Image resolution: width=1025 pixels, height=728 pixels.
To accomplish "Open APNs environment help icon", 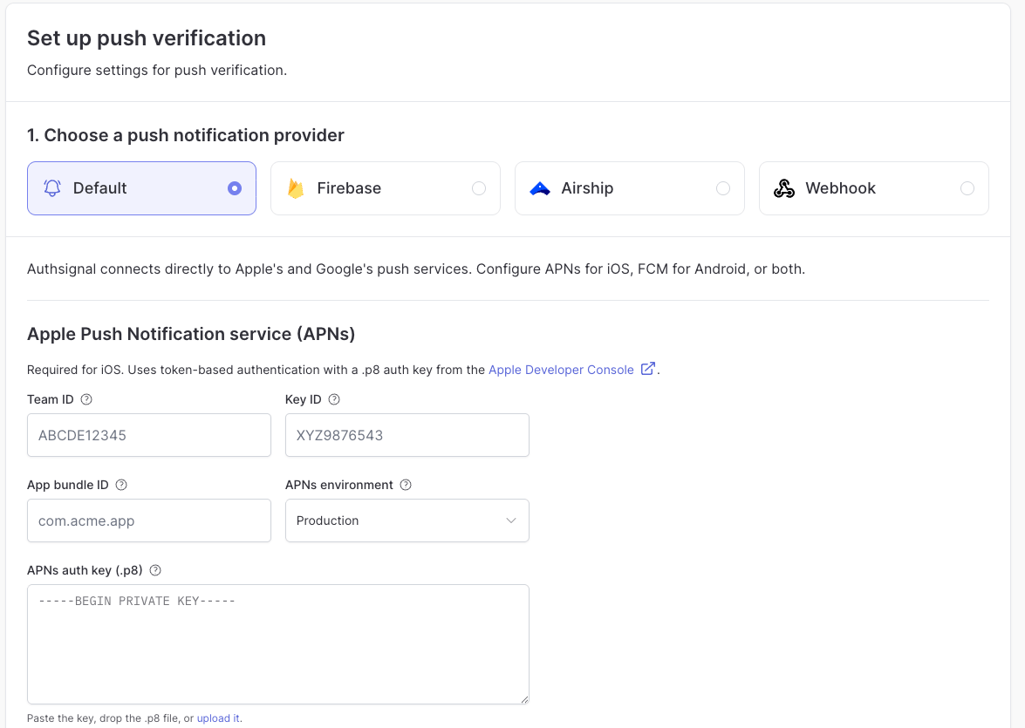I will pyautogui.click(x=406, y=485).
